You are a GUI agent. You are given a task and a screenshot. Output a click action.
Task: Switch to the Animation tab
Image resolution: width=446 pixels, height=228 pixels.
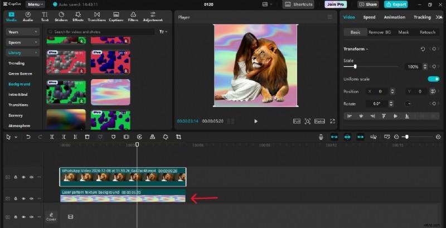click(x=394, y=17)
